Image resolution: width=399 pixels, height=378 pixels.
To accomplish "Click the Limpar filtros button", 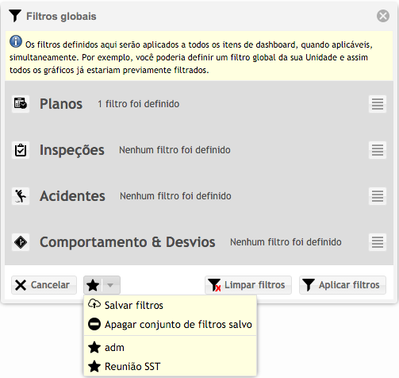I will pyautogui.click(x=248, y=285).
